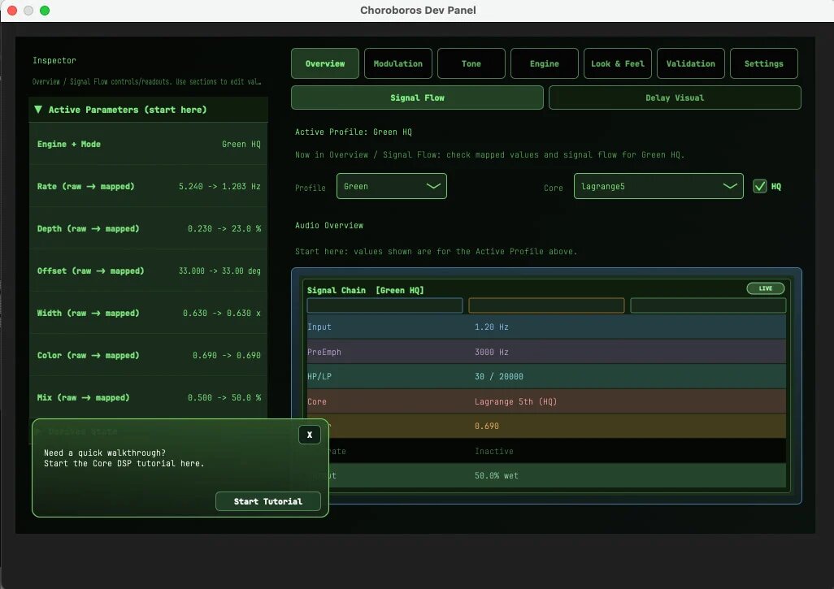This screenshot has height=589, width=834.
Task: Open the Look & Feel tab
Action: [618, 63]
